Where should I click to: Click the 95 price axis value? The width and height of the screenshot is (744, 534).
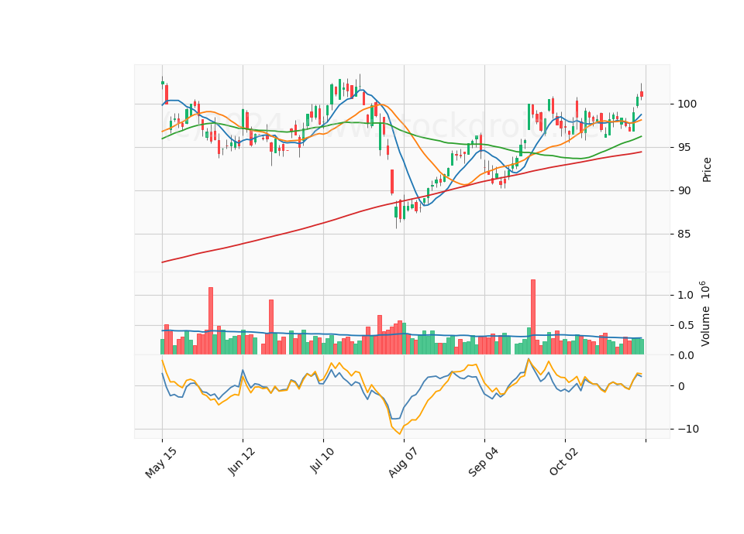[x=684, y=147]
